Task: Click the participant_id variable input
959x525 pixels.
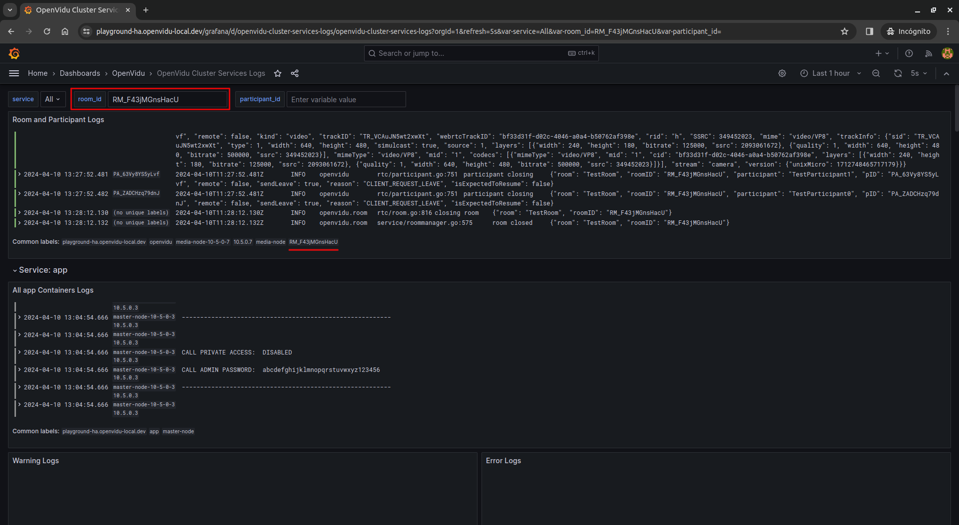Action: tap(346, 100)
